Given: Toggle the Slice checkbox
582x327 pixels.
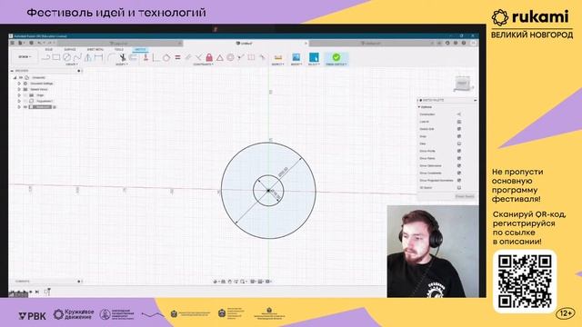Looking at the screenshot, I should pos(459,144).
